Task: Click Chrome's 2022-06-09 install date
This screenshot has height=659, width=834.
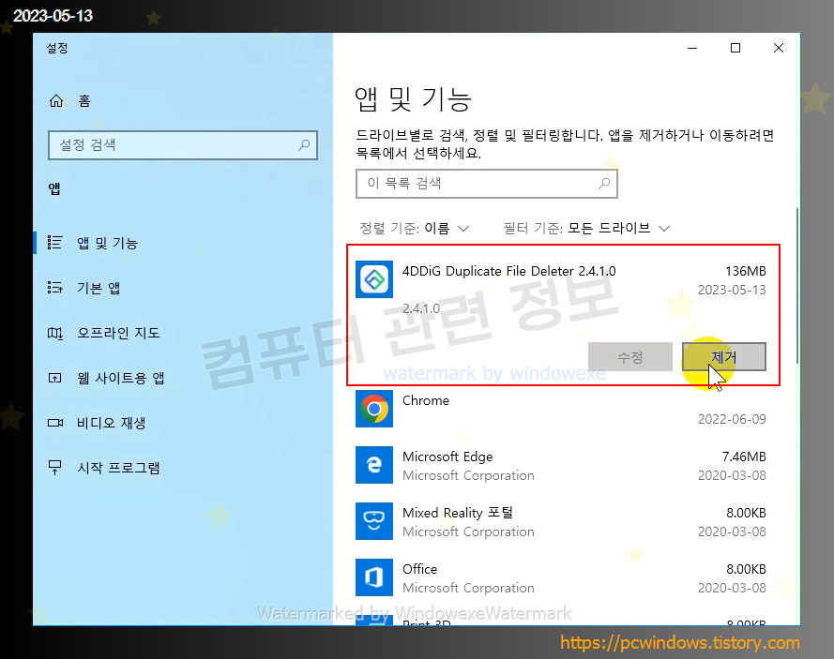Action: [x=732, y=419]
